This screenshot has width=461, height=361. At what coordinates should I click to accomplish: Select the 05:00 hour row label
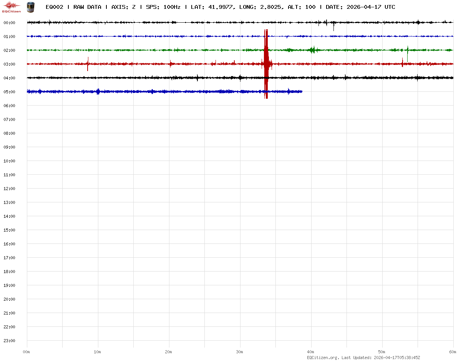pyautogui.click(x=9, y=92)
